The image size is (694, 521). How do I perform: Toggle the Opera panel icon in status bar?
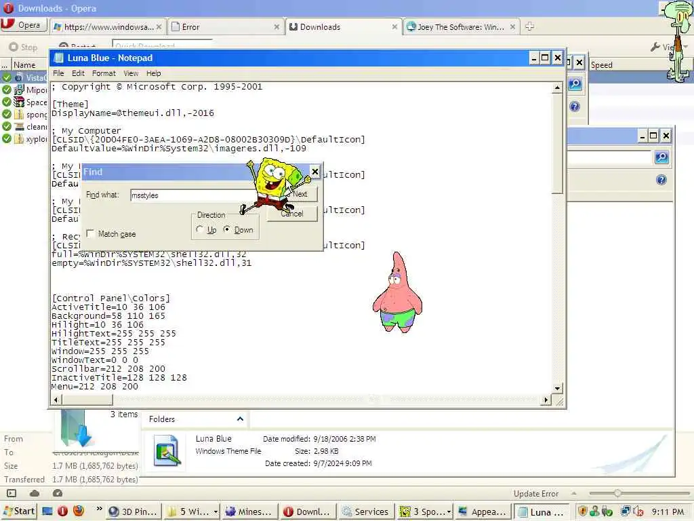pos(12,493)
